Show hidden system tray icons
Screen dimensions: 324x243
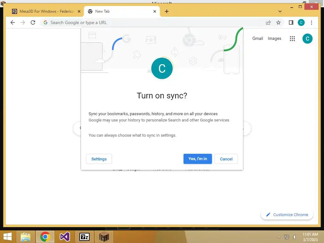point(279,237)
